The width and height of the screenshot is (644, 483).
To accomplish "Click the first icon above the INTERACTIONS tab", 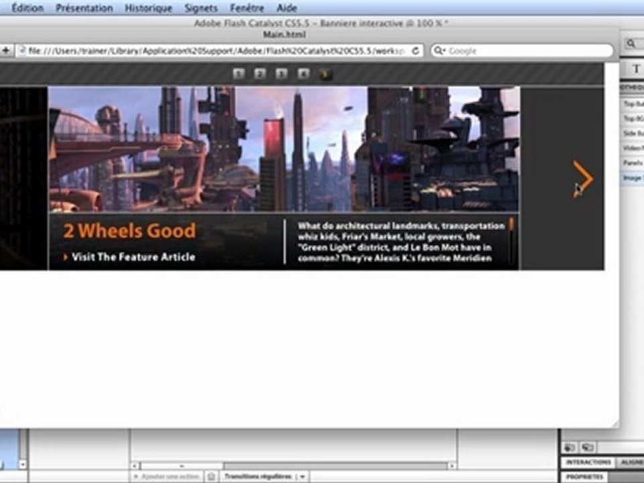I will tap(570, 447).
